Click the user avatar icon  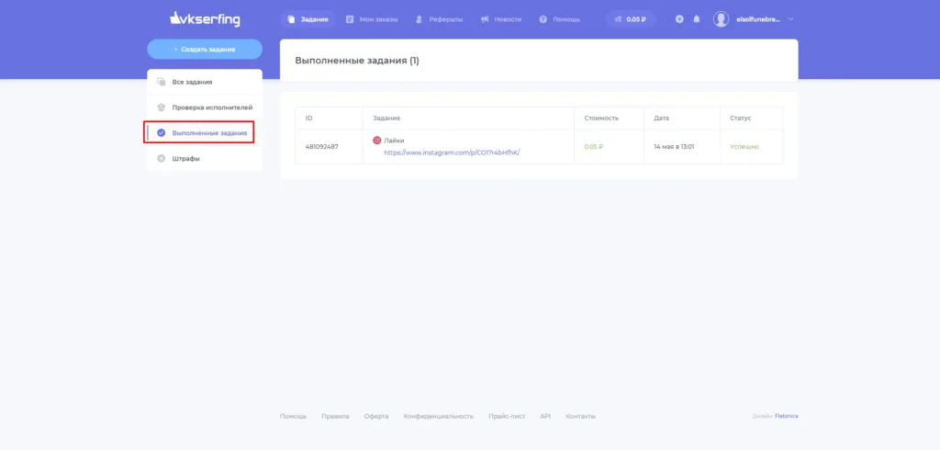[721, 19]
